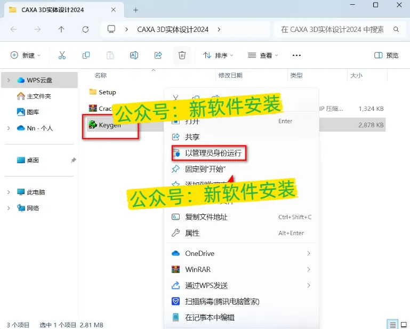Click the Paste clipboard toolbar icon
410x329 pixels.
pyautogui.click(x=110, y=55)
